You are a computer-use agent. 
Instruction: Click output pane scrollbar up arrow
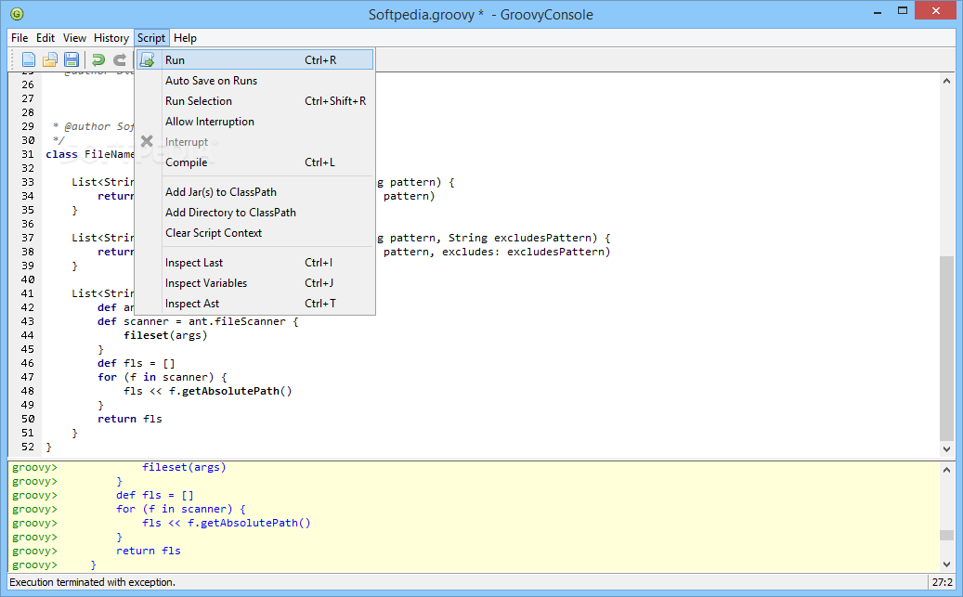tap(946, 470)
